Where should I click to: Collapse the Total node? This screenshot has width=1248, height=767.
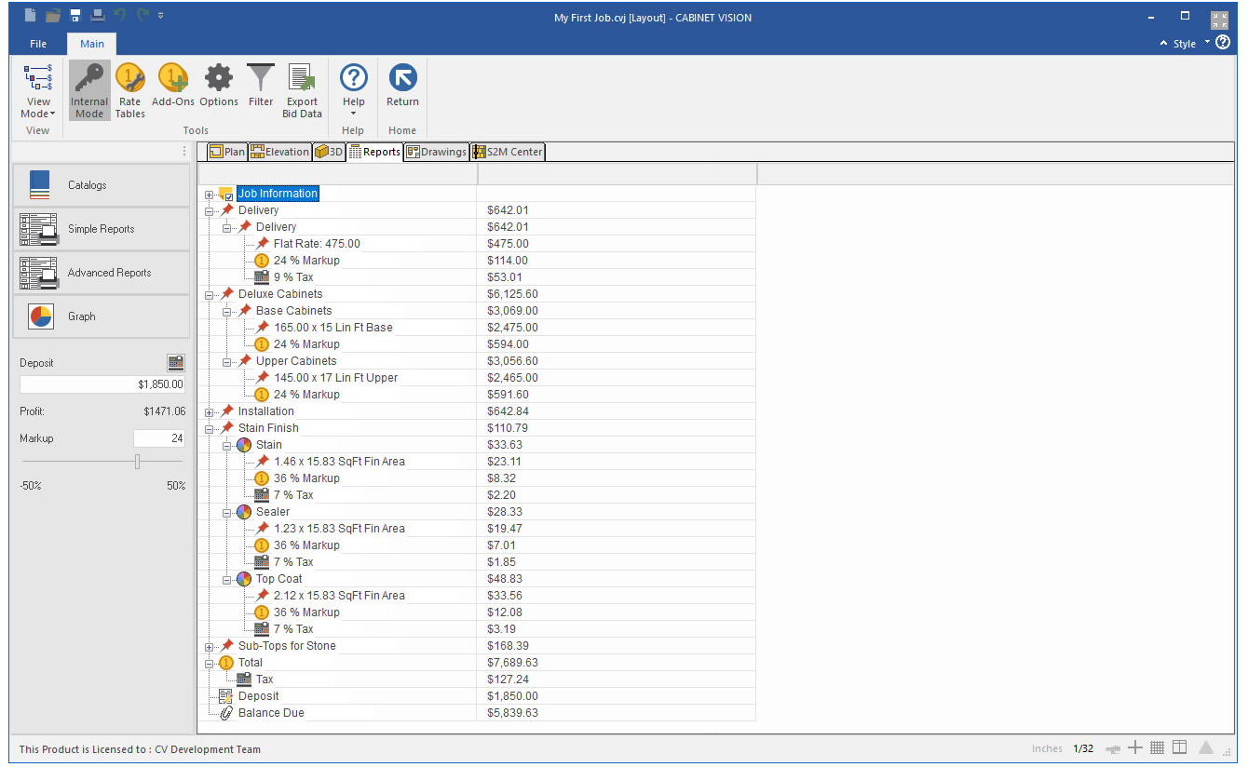click(x=210, y=664)
